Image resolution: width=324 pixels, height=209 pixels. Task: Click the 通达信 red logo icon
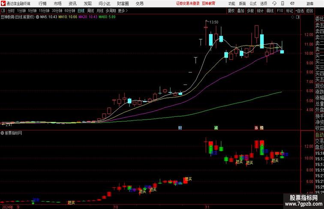tap(3, 3)
